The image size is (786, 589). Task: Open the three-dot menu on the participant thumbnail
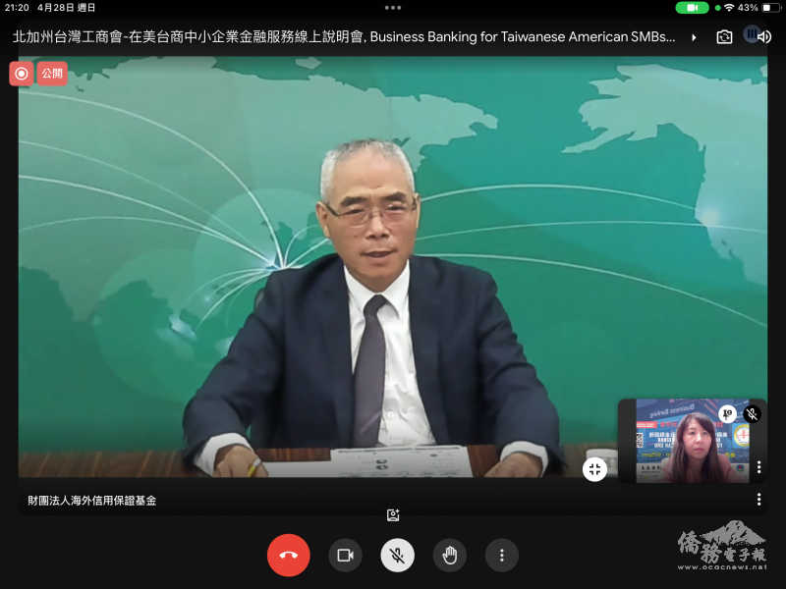coord(758,467)
